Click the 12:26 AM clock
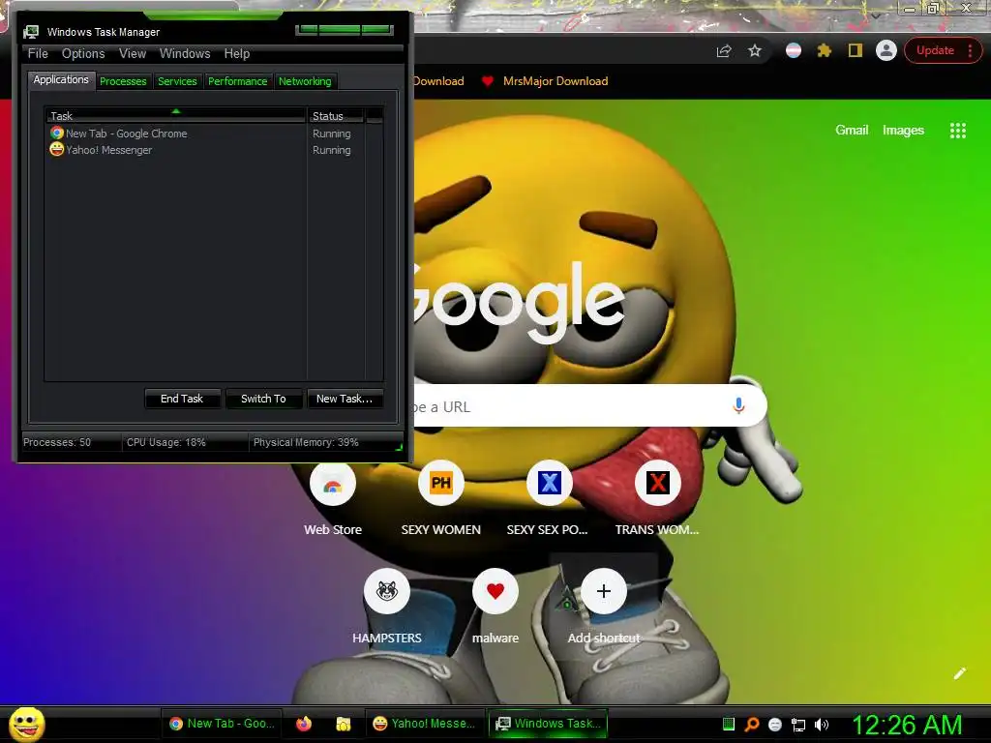Screen dimensions: 991x743 tap(907, 725)
